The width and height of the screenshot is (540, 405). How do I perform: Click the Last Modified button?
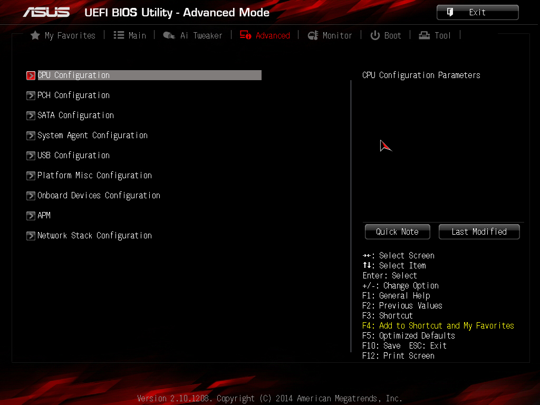pyautogui.click(x=479, y=232)
